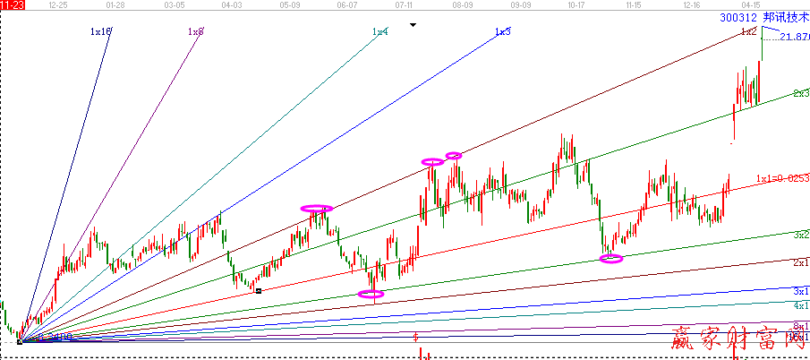Click the 21.870 price label
The height and width of the screenshot is (360, 810).
(x=794, y=37)
